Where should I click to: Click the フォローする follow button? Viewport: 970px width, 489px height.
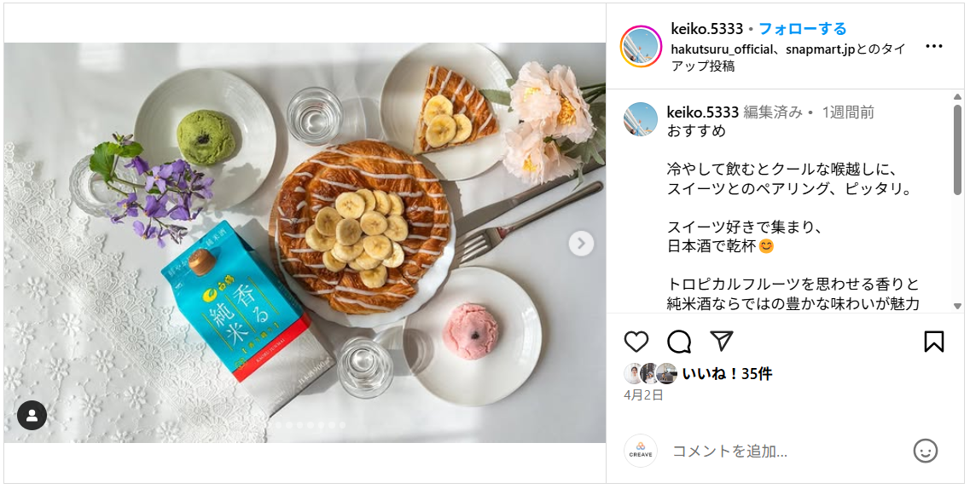click(802, 28)
